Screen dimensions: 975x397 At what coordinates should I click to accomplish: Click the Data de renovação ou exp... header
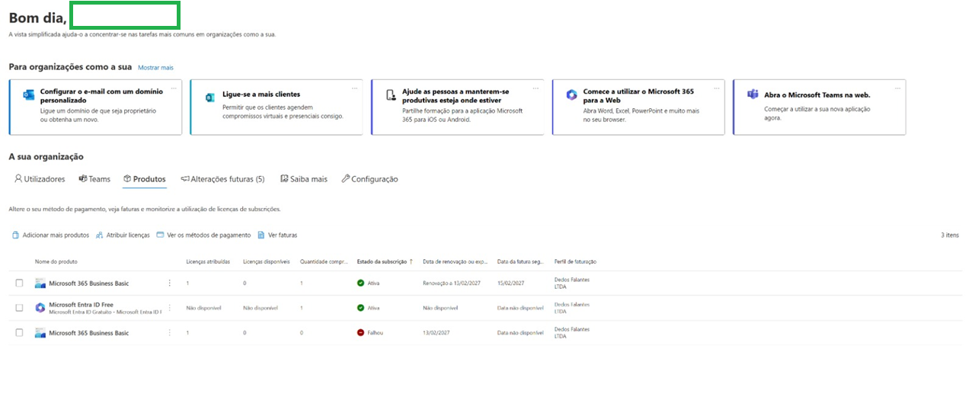coord(455,261)
